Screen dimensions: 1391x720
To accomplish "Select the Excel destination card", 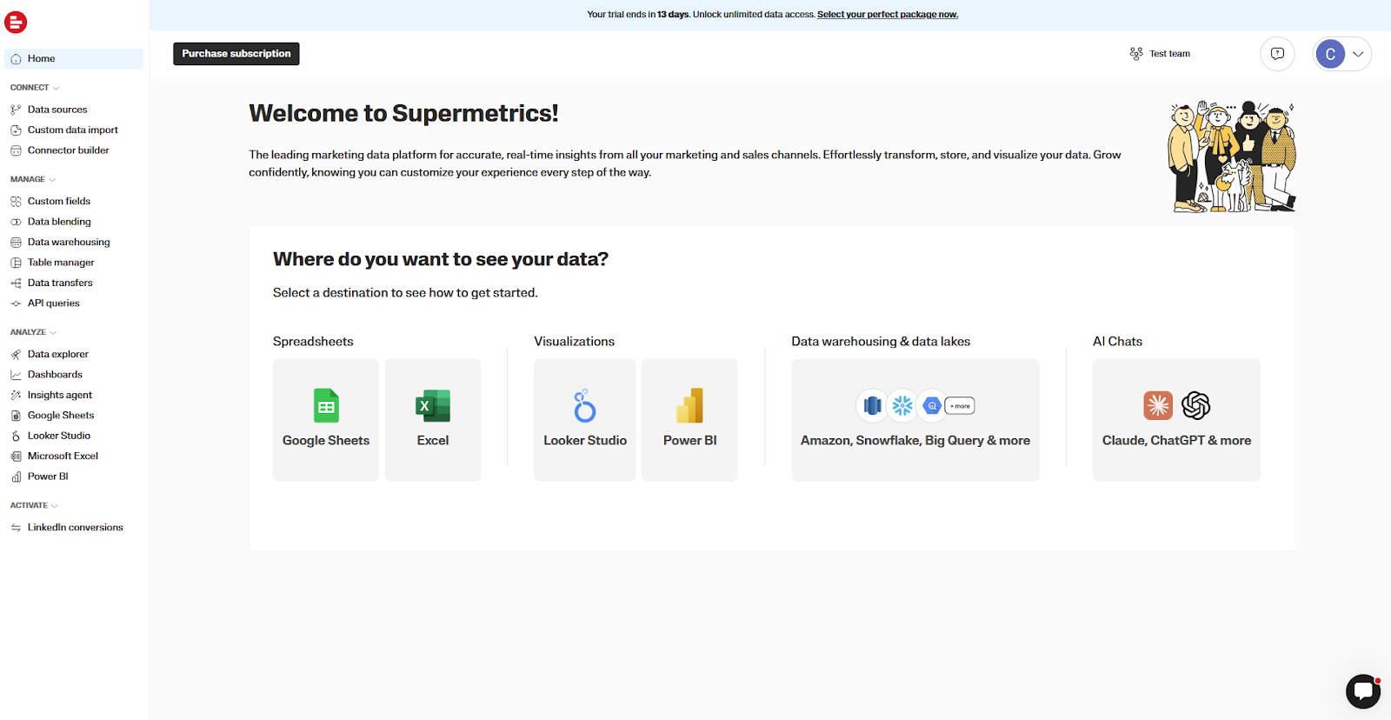I will 433,420.
